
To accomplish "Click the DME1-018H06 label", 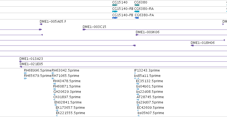I will (x=203, y=43).
